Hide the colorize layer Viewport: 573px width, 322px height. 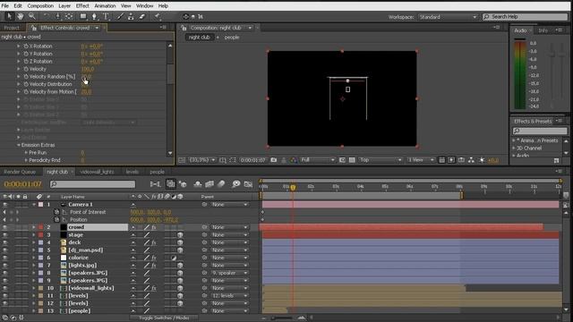pyautogui.click(x=5, y=258)
